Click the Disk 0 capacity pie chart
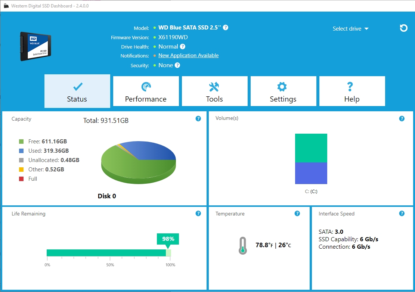This screenshot has width=415, height=292. point(138,162)
